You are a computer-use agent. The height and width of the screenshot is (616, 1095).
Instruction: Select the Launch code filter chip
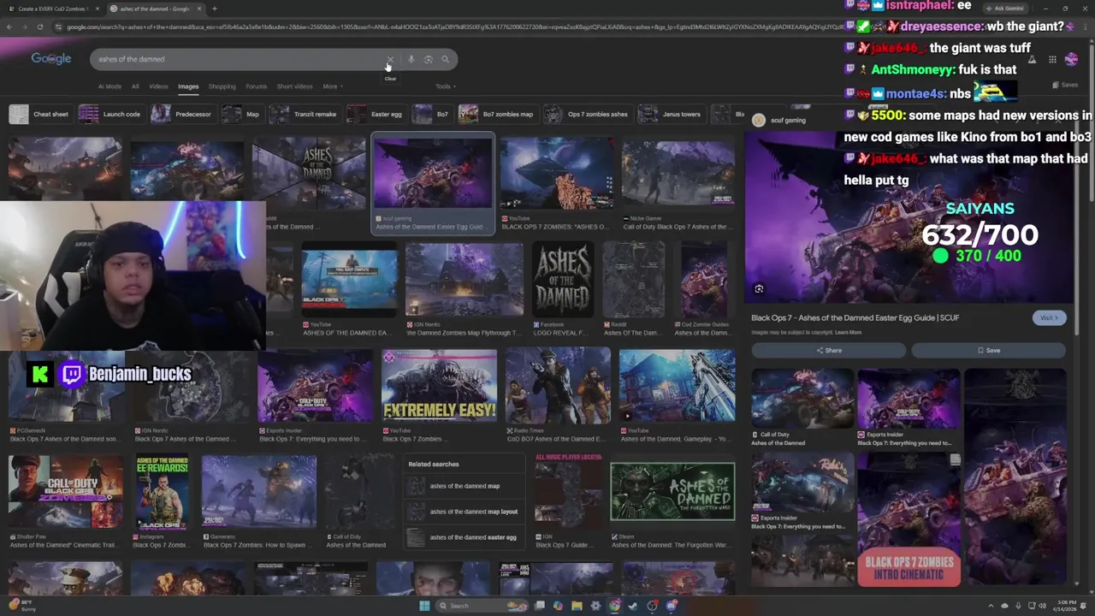110,114
